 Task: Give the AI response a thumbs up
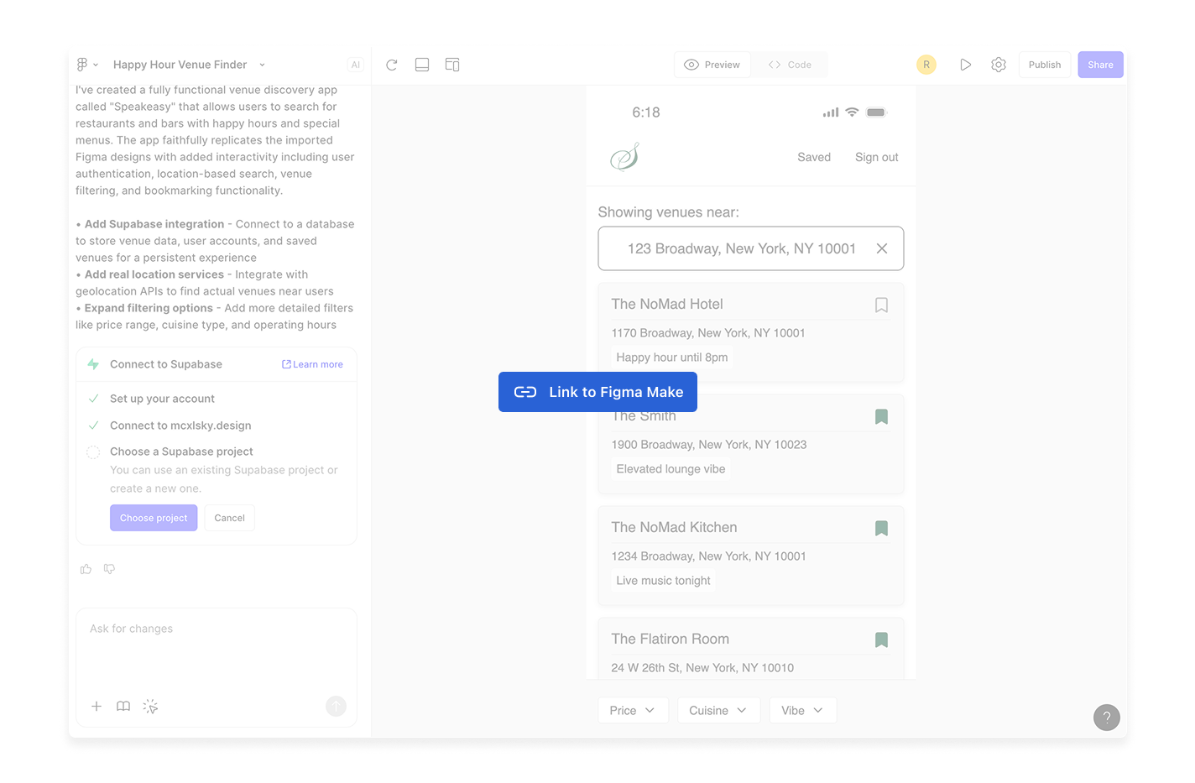tap(86, 569)
